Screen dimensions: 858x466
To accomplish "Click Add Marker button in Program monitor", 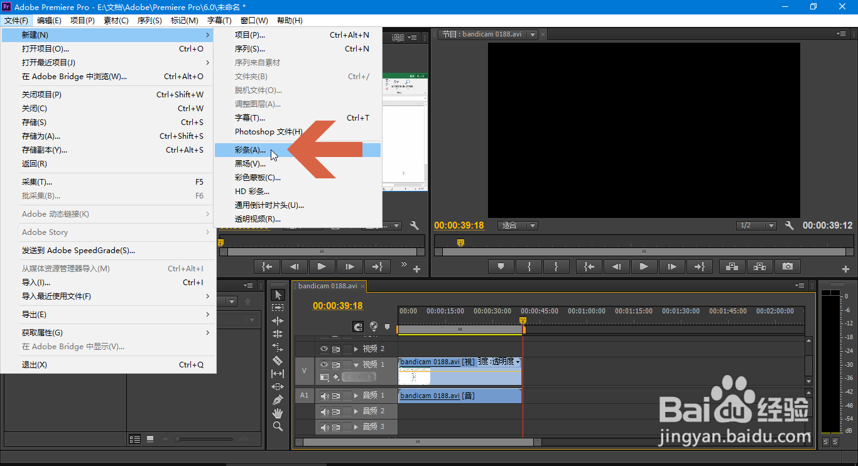I will (x=501, y=266).
